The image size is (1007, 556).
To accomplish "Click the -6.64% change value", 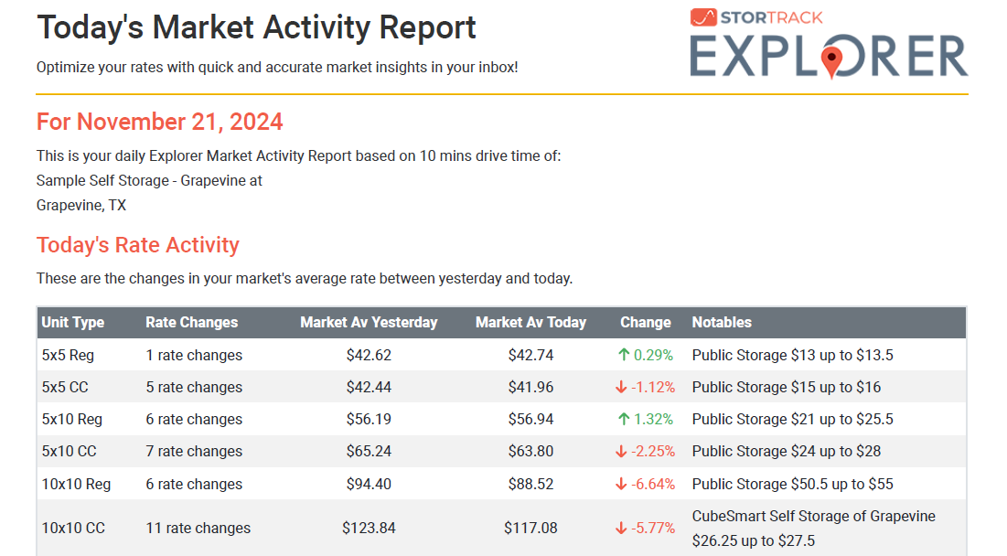I will [653, 485].
